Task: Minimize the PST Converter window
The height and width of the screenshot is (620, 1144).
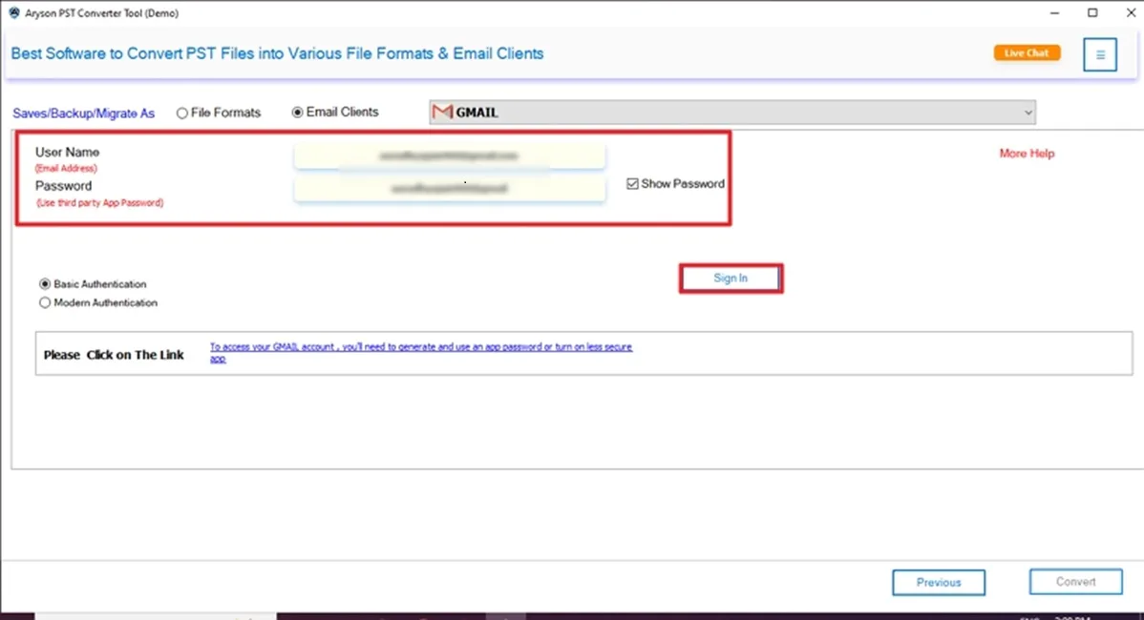Action: 1054,13
